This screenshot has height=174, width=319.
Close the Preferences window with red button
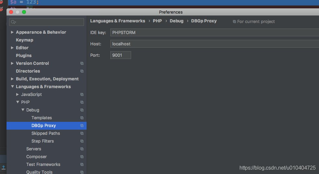coord(11,12)
